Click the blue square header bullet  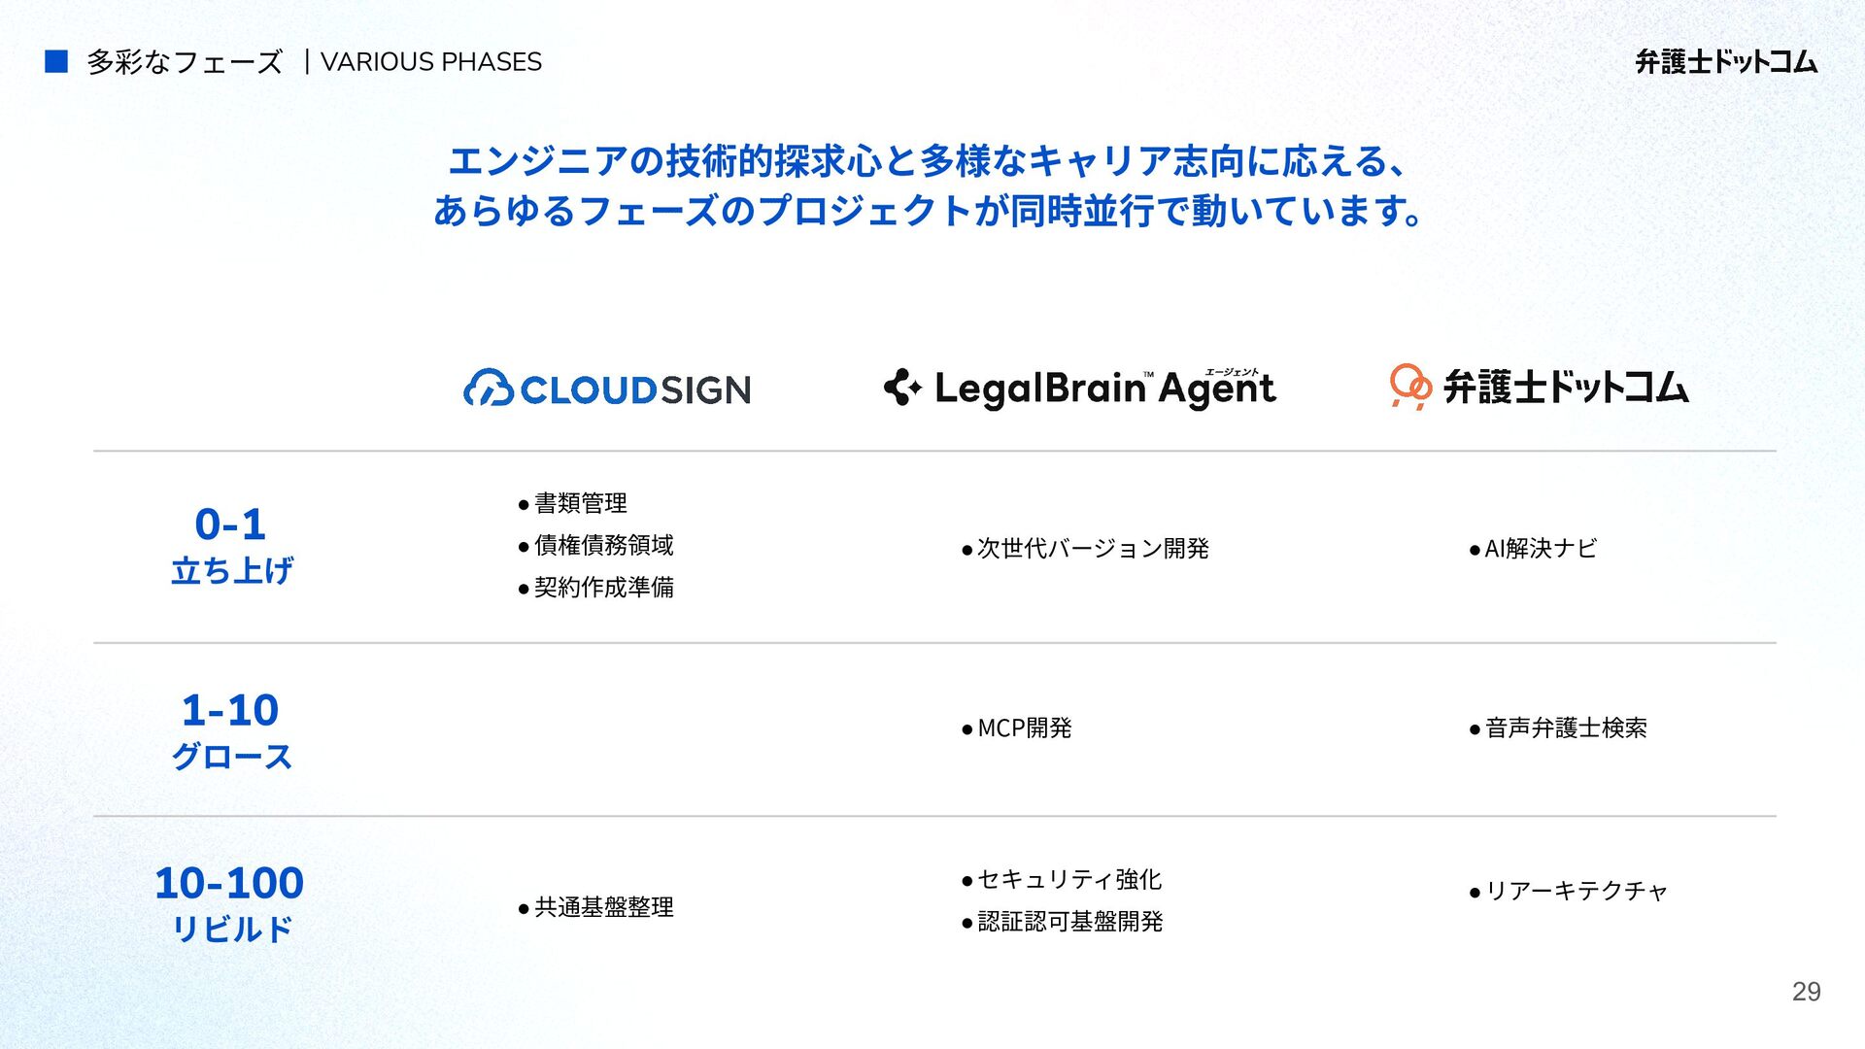coord(56,62)
